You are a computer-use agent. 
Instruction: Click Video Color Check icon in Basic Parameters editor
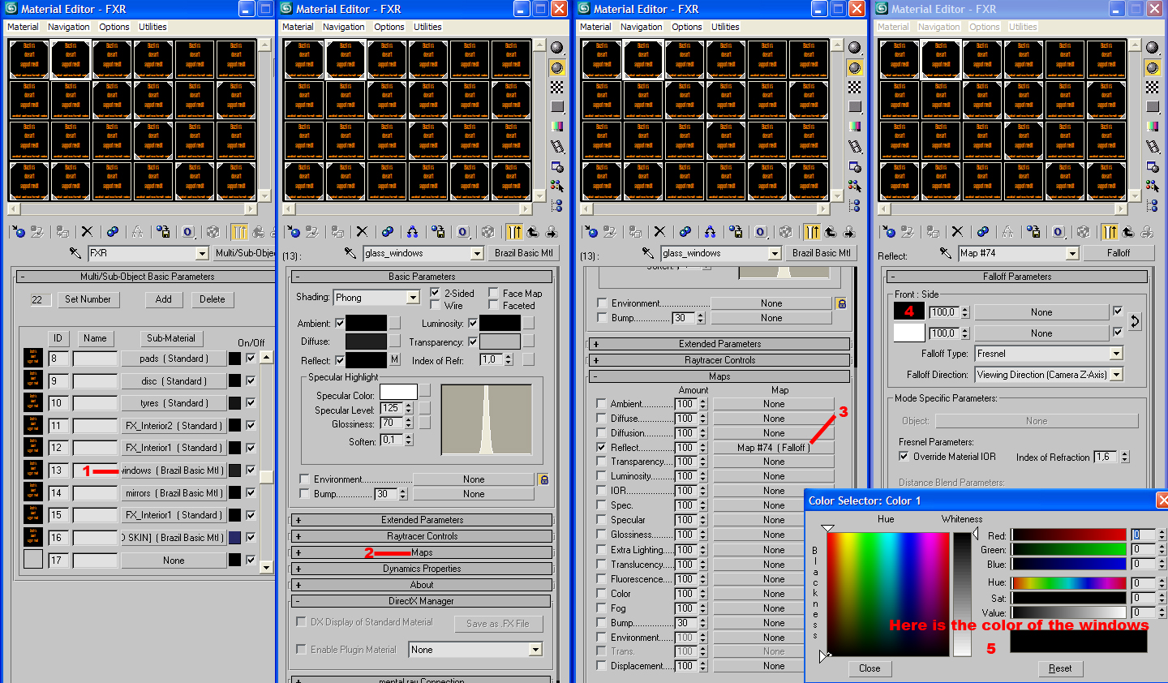[x=557, y=127]
